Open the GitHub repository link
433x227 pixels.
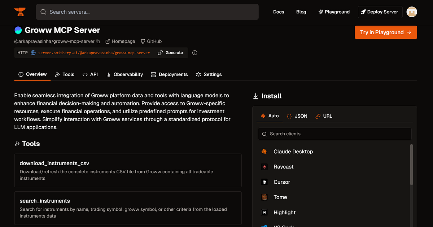(x=151, y=42)
